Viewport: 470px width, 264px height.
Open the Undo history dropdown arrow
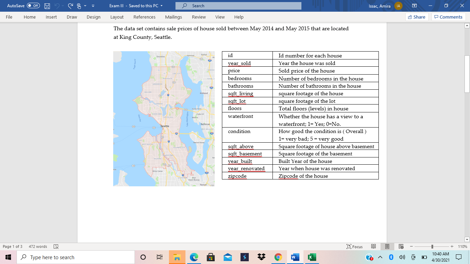coord(63,6)
